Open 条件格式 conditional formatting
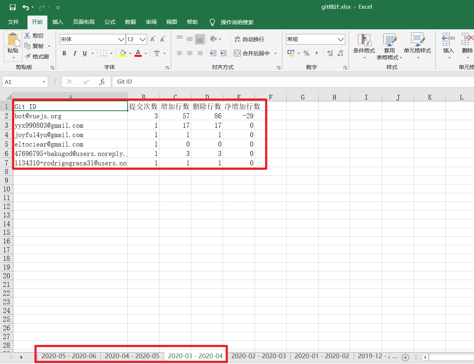 click(x=364, y=46)
